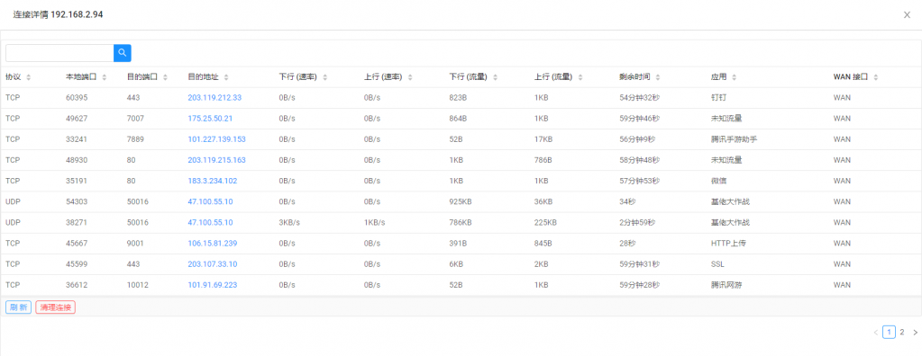Click the 925KB download traffic cell
922x356 pixels.
click(461, 201)
